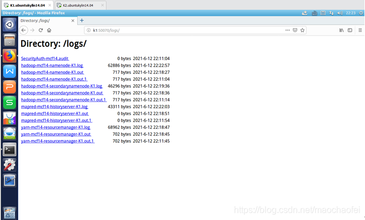
Task: Click the browser forward arrow
Action: 32,30
